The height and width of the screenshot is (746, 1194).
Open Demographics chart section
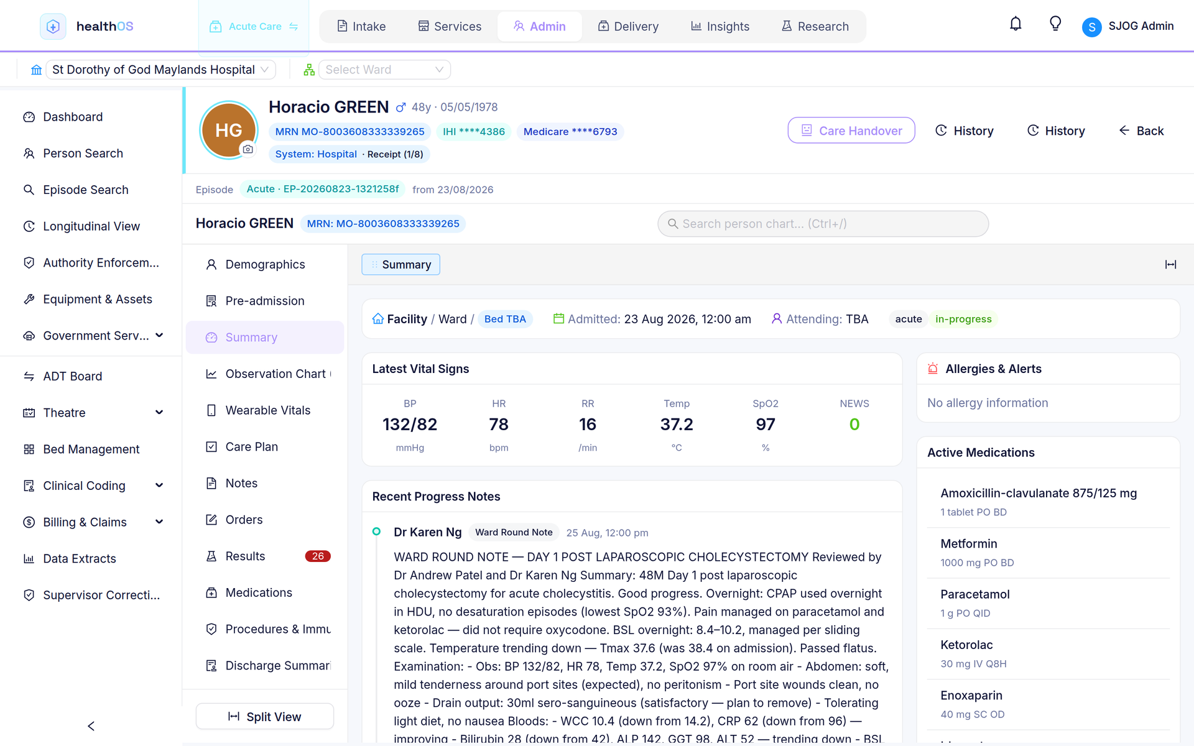pos(265,264)
